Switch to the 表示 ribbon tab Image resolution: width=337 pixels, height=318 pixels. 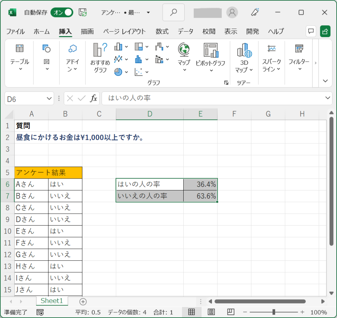(231, 32)
